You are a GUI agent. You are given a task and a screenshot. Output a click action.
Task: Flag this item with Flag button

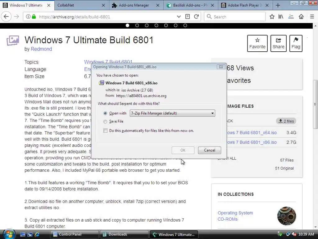click(296, 43)
